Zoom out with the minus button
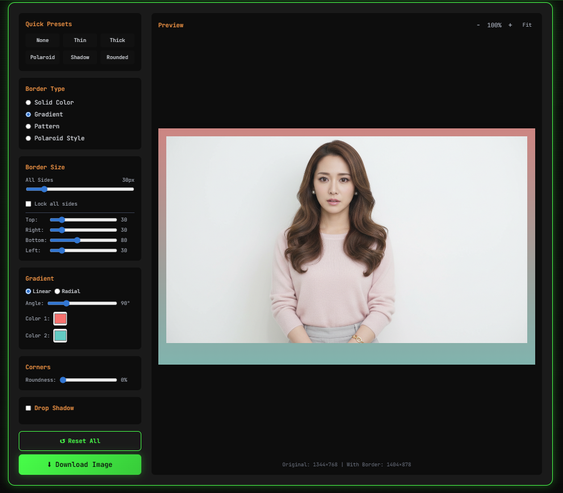Screen dimensions: 563x493 click(x=479, y=24)
